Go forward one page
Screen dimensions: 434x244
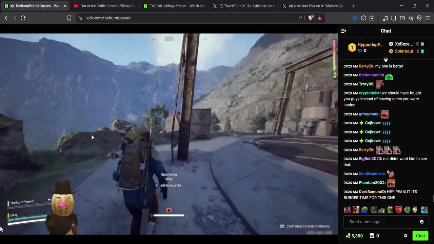coord(15,18)
